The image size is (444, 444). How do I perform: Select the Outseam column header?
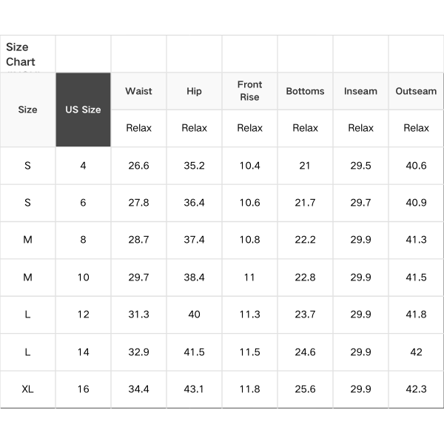click(416, 91)
